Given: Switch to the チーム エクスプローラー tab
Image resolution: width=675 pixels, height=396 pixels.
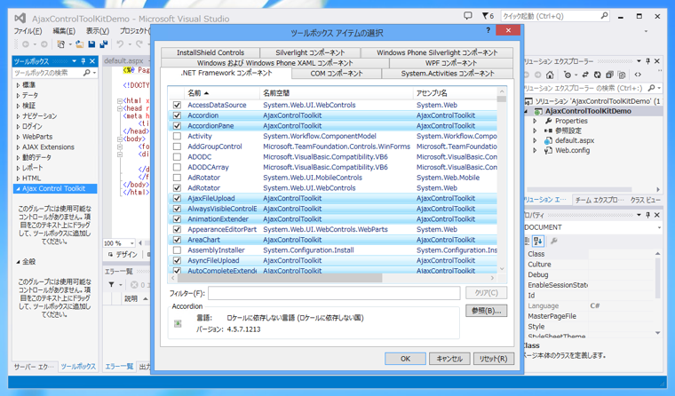Looking at the screenshot, I should 599,200.
